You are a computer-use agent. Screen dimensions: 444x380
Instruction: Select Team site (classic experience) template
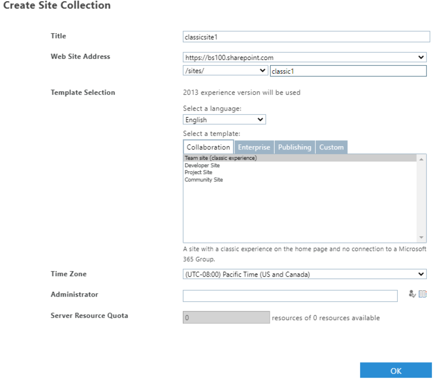(221, 158)
